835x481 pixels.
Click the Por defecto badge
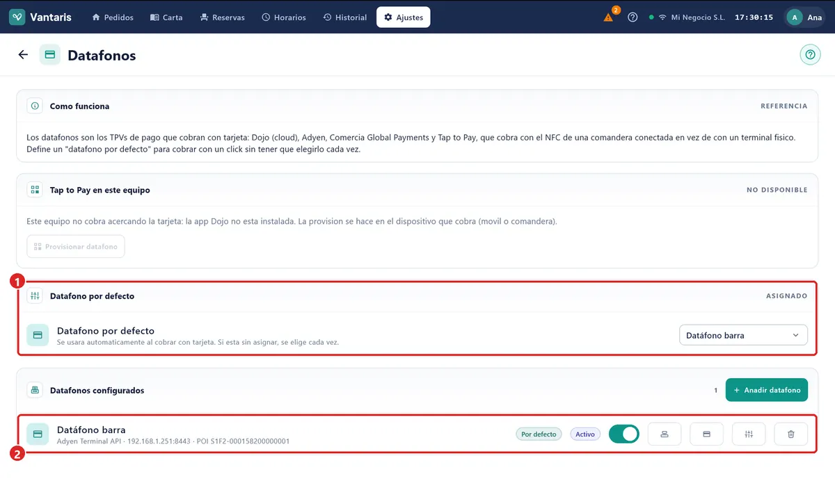click(539, 434)
